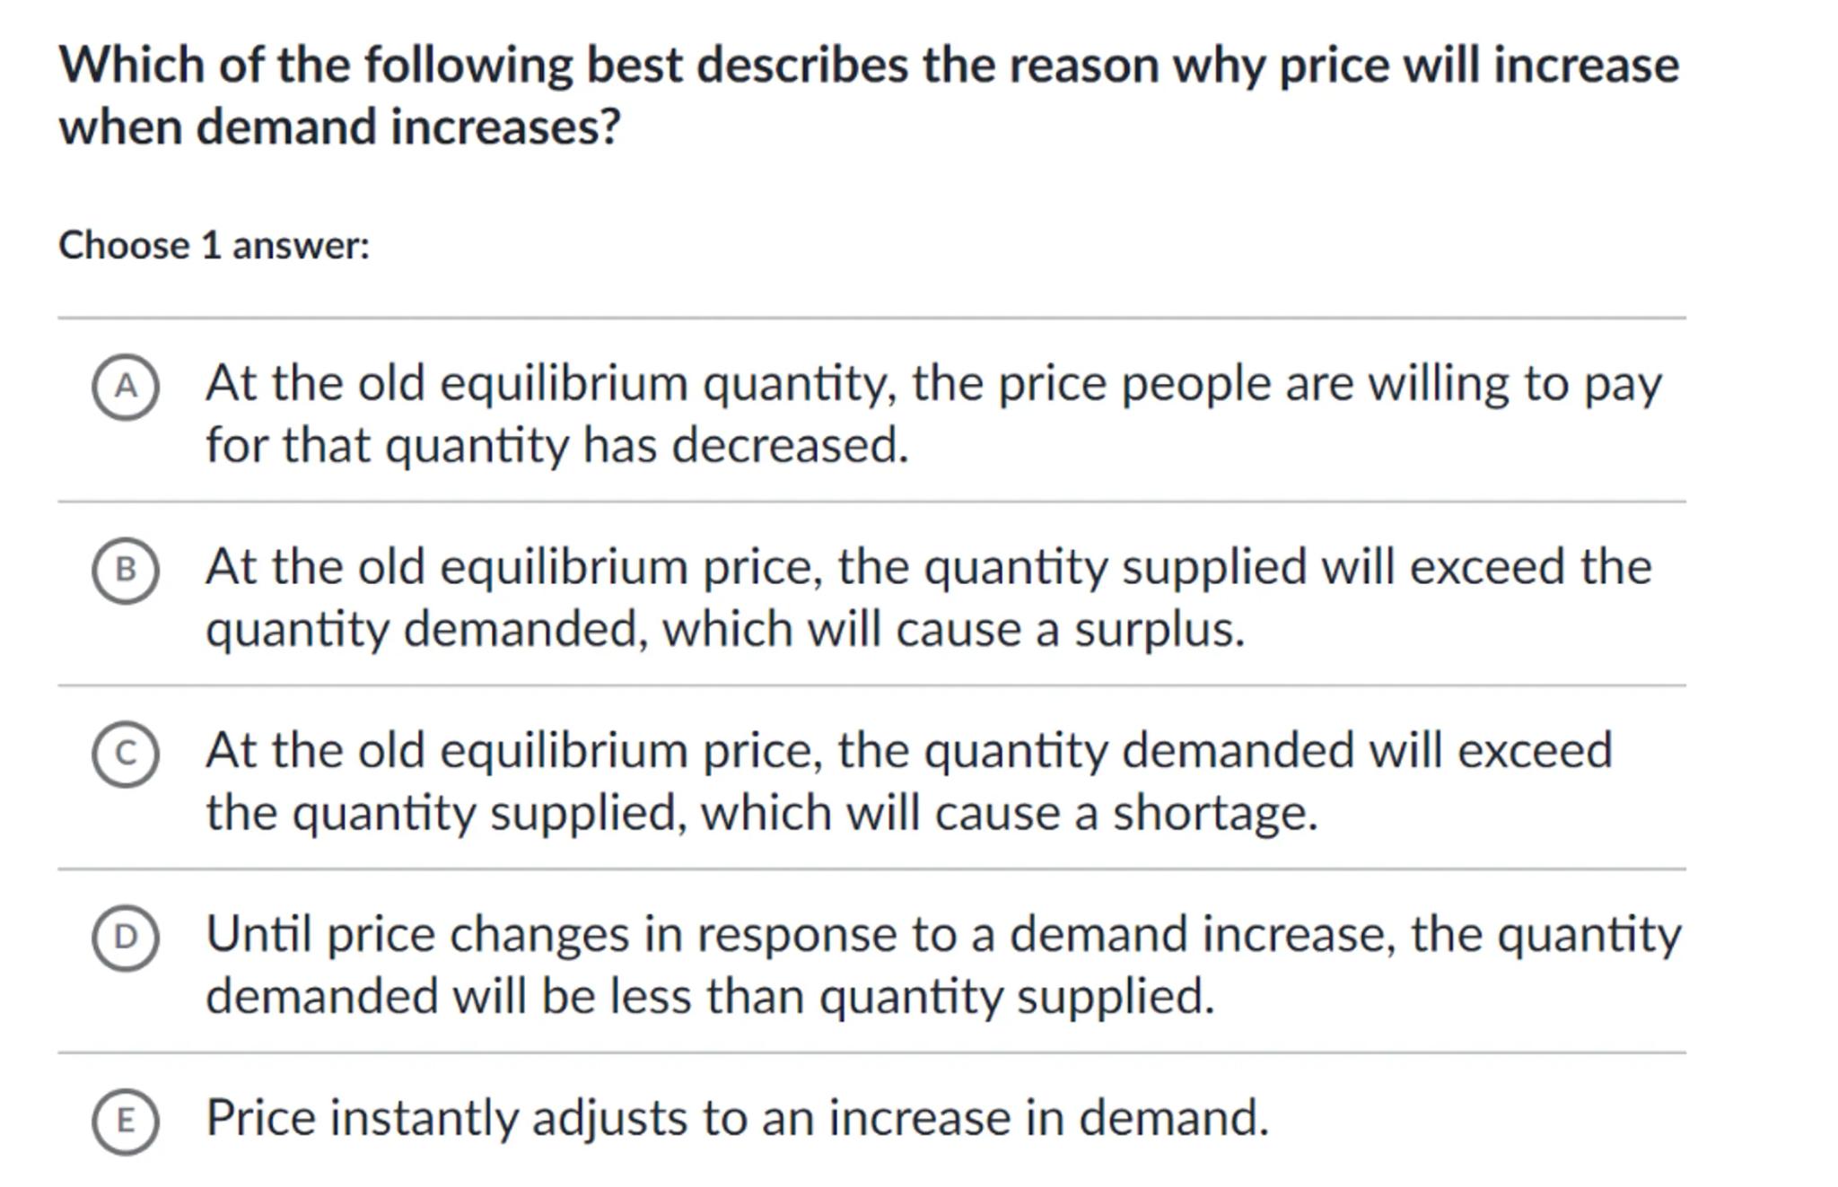Choose radio button C
The width and height of the screenshot is (1838, 1187).
(x=126, y=754)
